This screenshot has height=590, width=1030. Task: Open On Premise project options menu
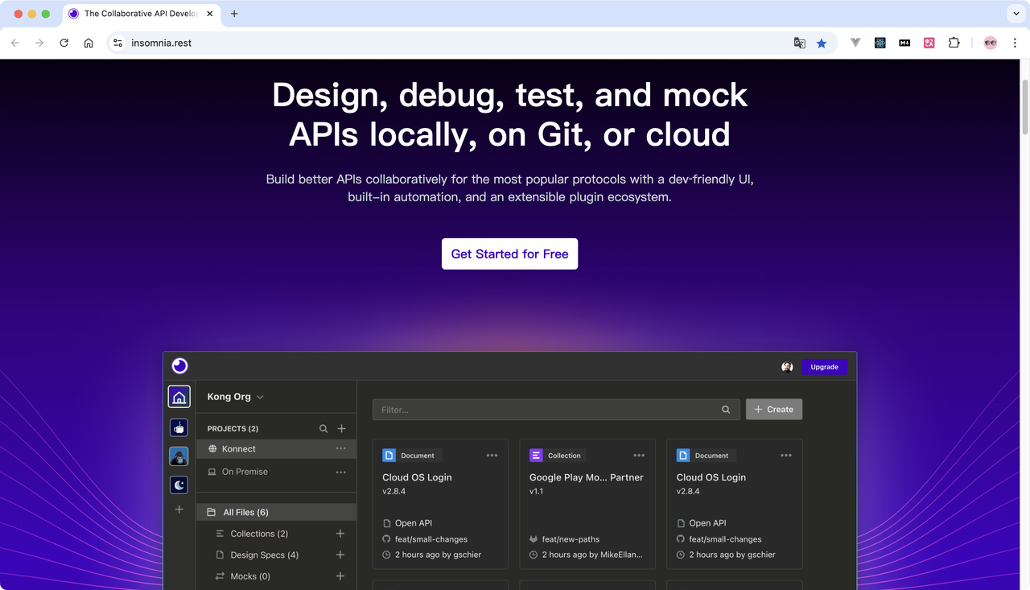click(340, 472)
